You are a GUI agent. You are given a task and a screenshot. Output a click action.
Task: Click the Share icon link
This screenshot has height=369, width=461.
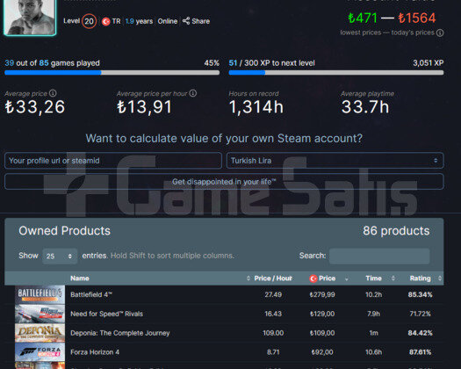196,21
